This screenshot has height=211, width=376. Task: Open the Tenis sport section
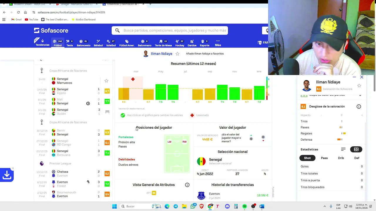pos(70,43)
